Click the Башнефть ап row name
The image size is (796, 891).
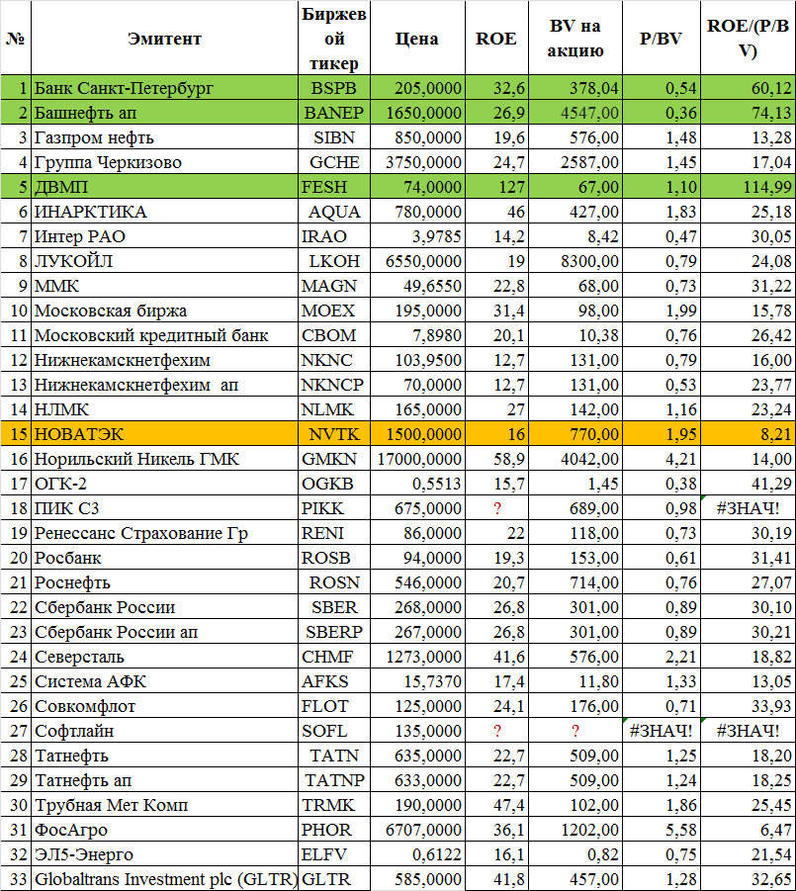pos(164,113)
